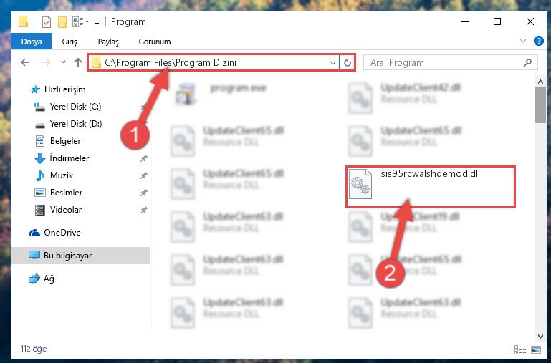
Task: Open recent locations dropdown arrow
Action: click(x=63, y=62)
